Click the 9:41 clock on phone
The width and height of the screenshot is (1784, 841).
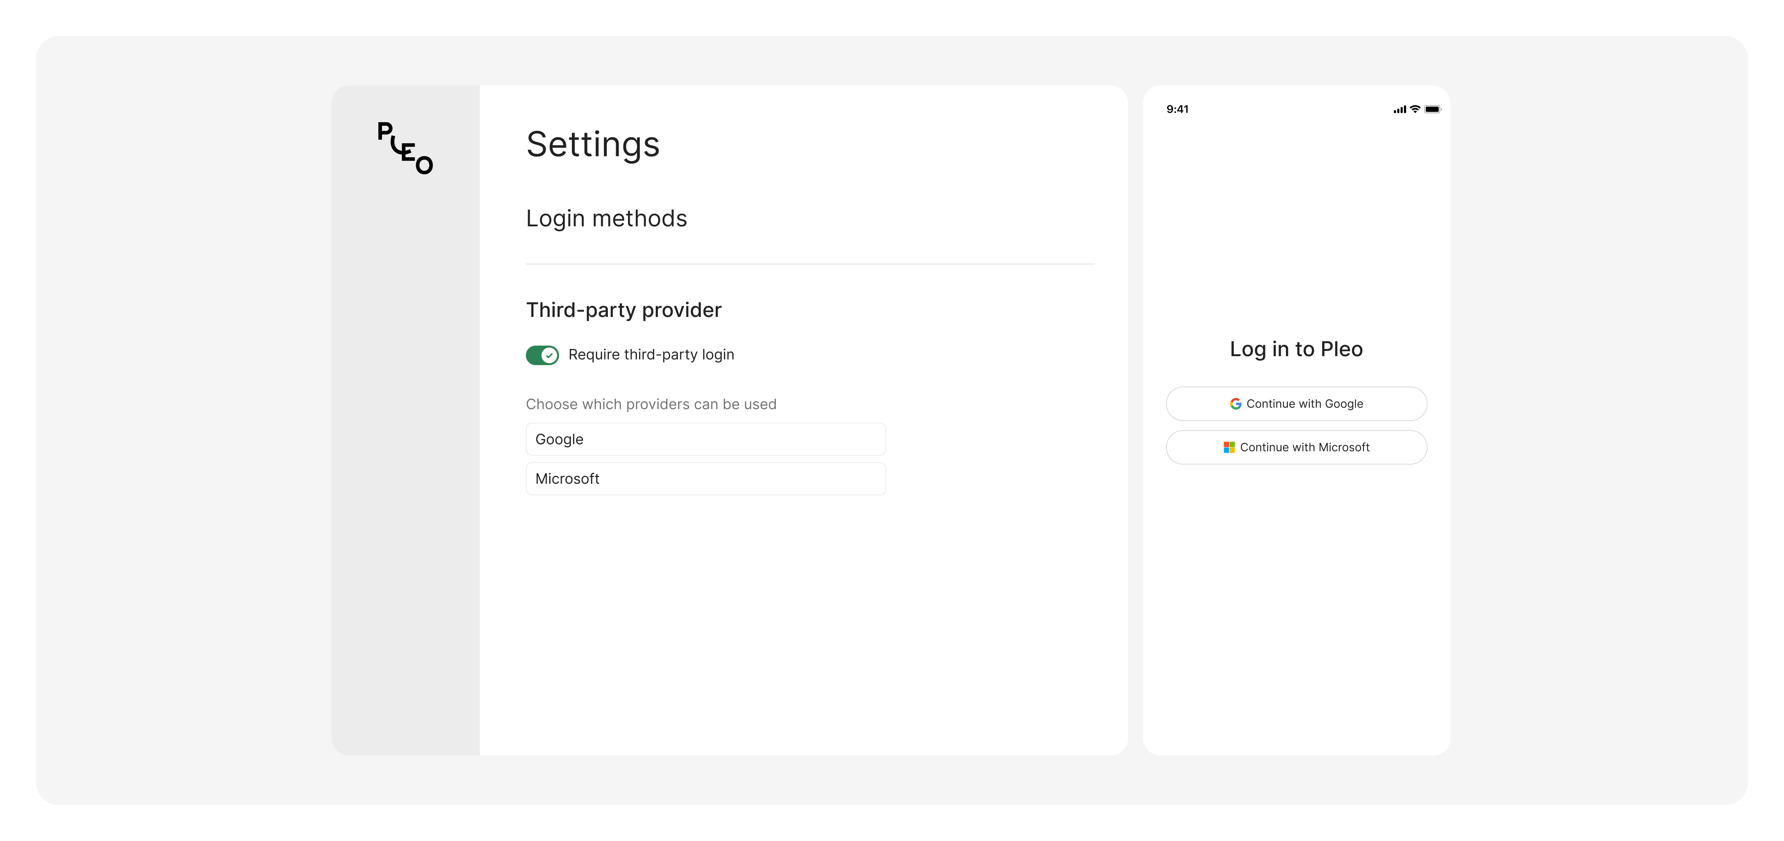(x=1177, y=109)
